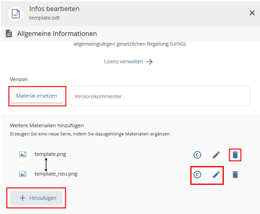The height and width of the screenshot is (214, 260).
Task: Click the template.odt document icon in header
Action: click(16, 13)
